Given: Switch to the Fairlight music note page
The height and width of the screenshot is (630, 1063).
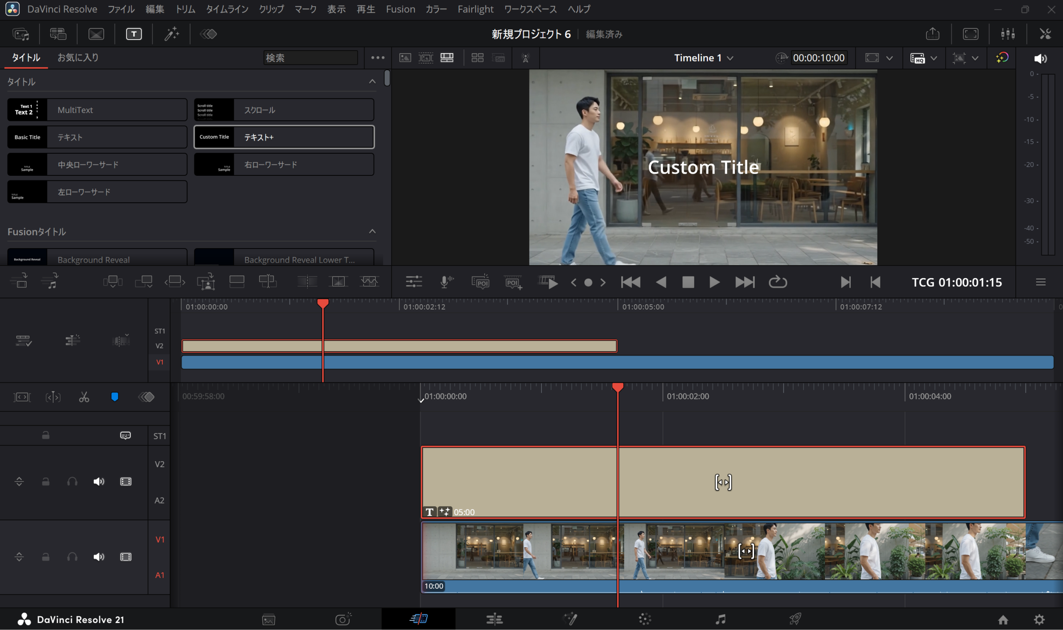Looking at the screenshot, I should point(720,620).
